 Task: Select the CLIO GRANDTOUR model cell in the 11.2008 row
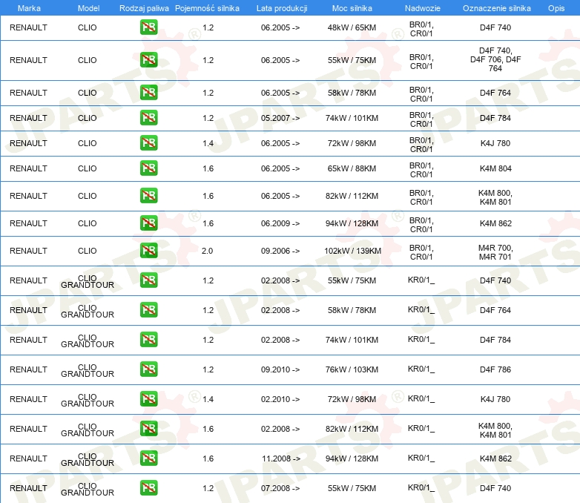pos(88,459)
